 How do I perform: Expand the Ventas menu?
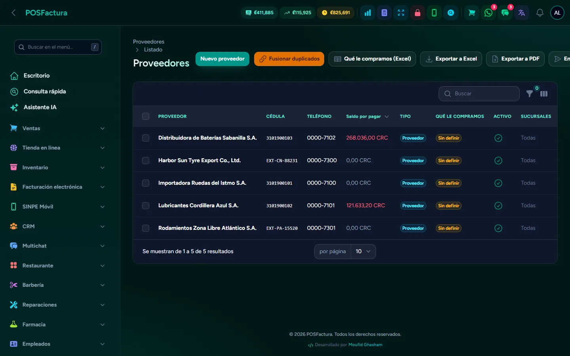coord(58,128)
